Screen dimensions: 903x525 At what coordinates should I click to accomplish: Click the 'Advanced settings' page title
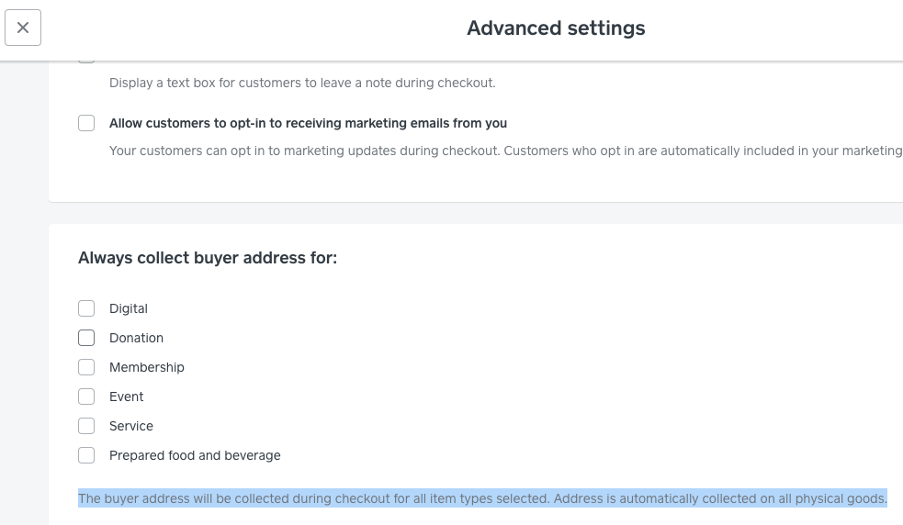point(556,28)
